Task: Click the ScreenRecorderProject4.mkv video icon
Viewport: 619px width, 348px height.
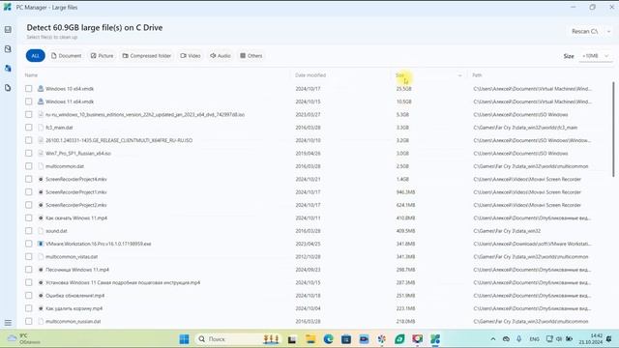Action: [41, 179]
